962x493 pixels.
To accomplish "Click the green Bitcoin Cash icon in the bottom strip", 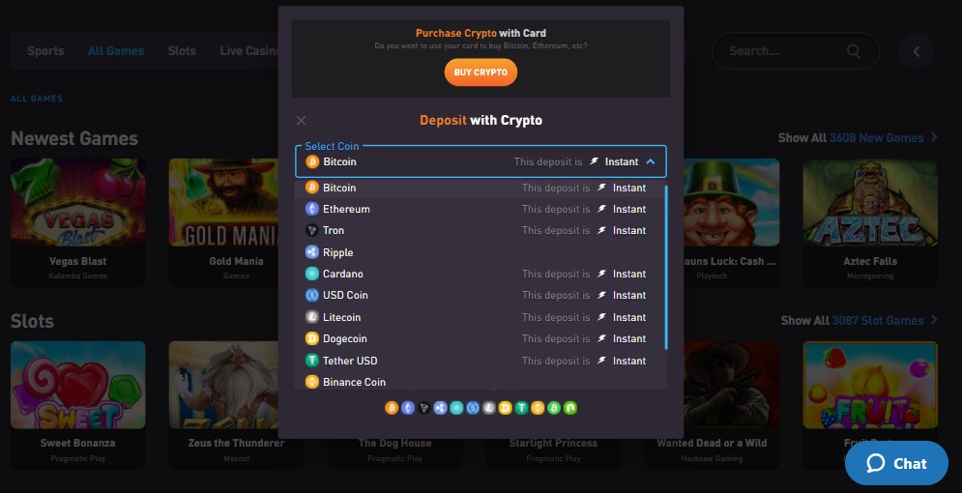I will (554, 408).
